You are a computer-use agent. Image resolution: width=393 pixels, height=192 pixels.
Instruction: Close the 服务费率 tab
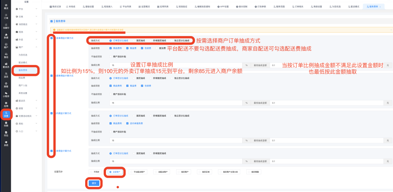380,7
